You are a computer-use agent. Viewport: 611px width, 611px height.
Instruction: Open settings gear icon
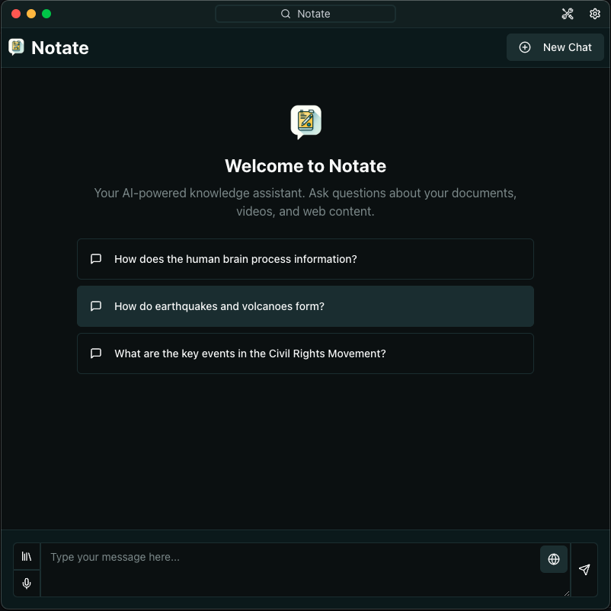tap(595, 14)
